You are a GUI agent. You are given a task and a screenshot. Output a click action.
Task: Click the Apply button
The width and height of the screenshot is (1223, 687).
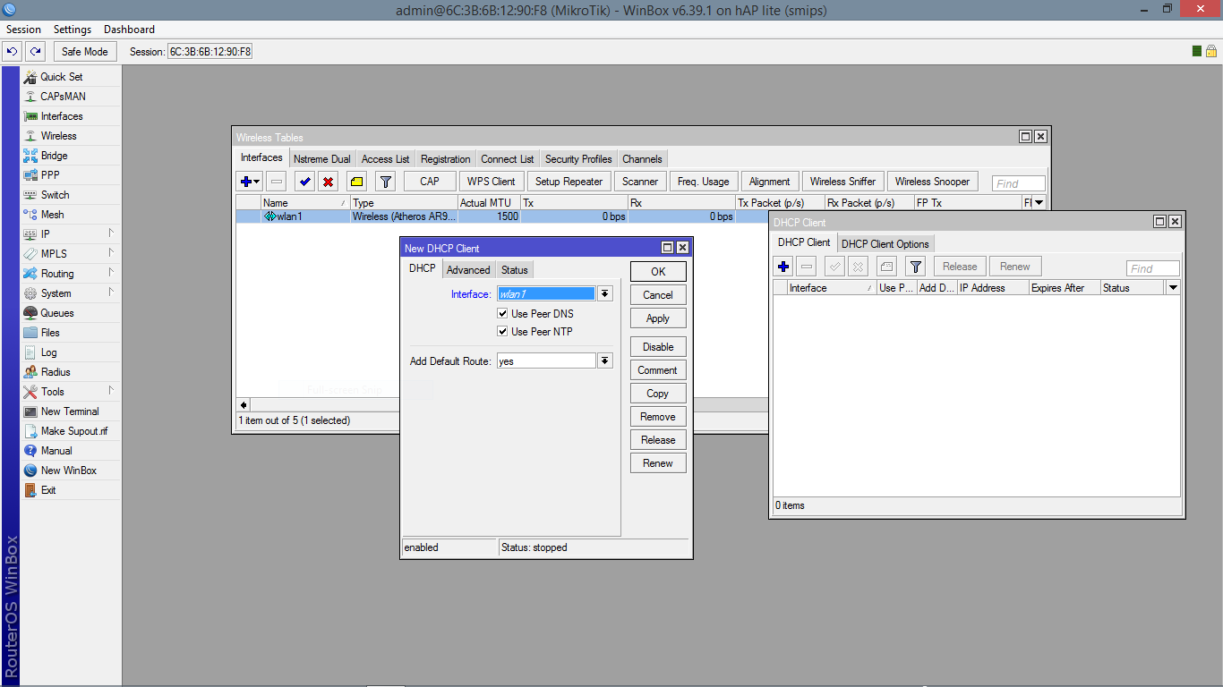(658, 318)
